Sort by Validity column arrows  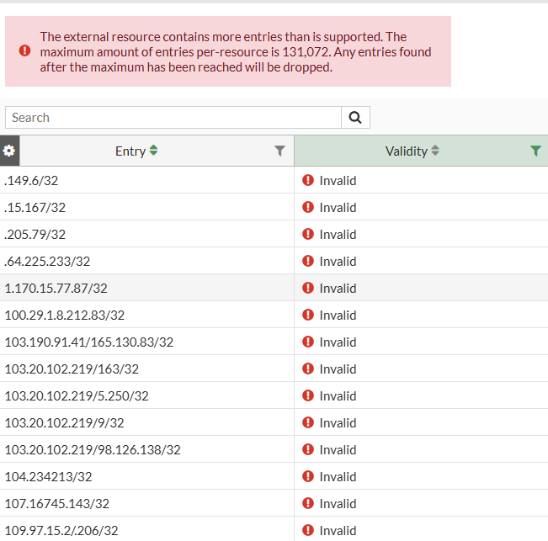pyautogui.click(x=435, y=151)
